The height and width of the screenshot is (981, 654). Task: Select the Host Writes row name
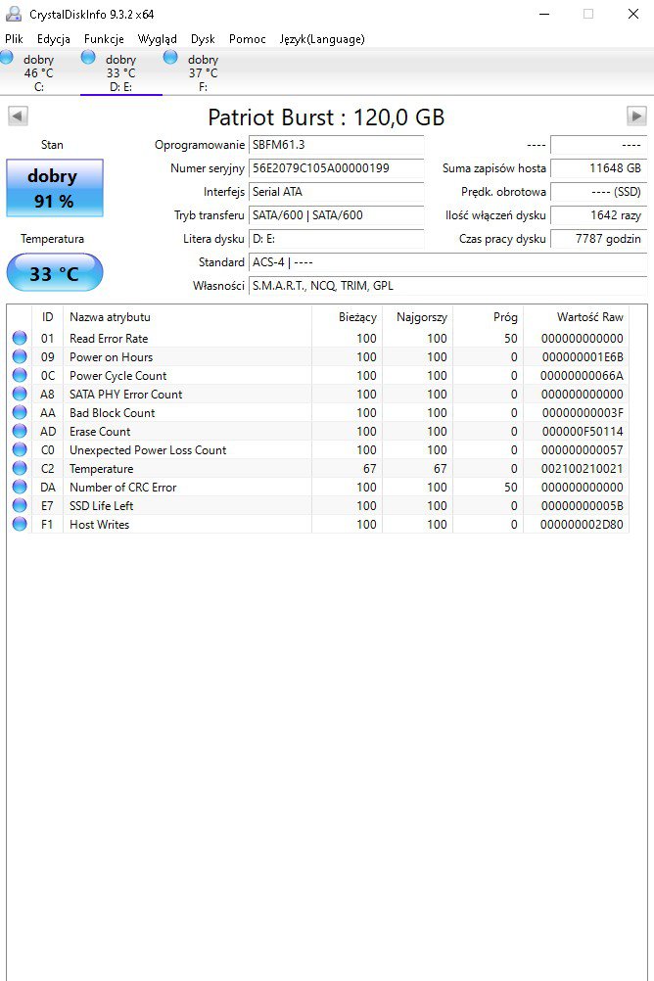point(99,525)
